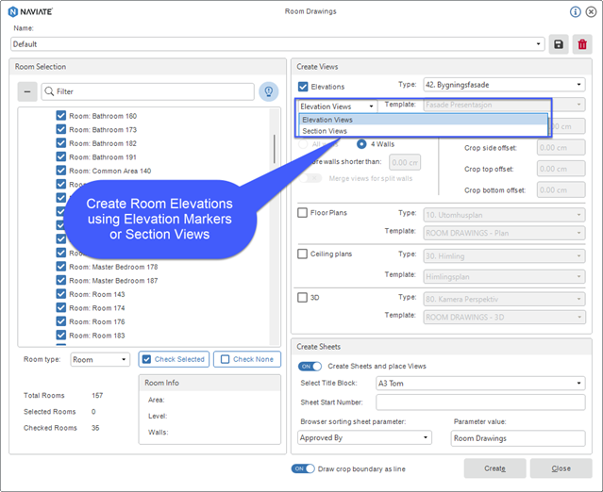
Task: Click the Sheet Start Number field
Action: click(x=480, y=402)
